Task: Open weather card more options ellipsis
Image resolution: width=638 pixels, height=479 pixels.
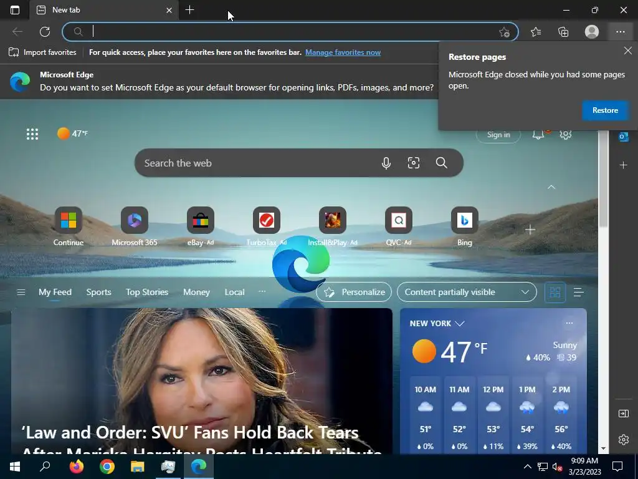Action: (x=569, y=323)
